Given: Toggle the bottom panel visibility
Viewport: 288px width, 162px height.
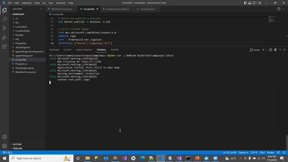Looking at the screenshot, I should 250,3.
